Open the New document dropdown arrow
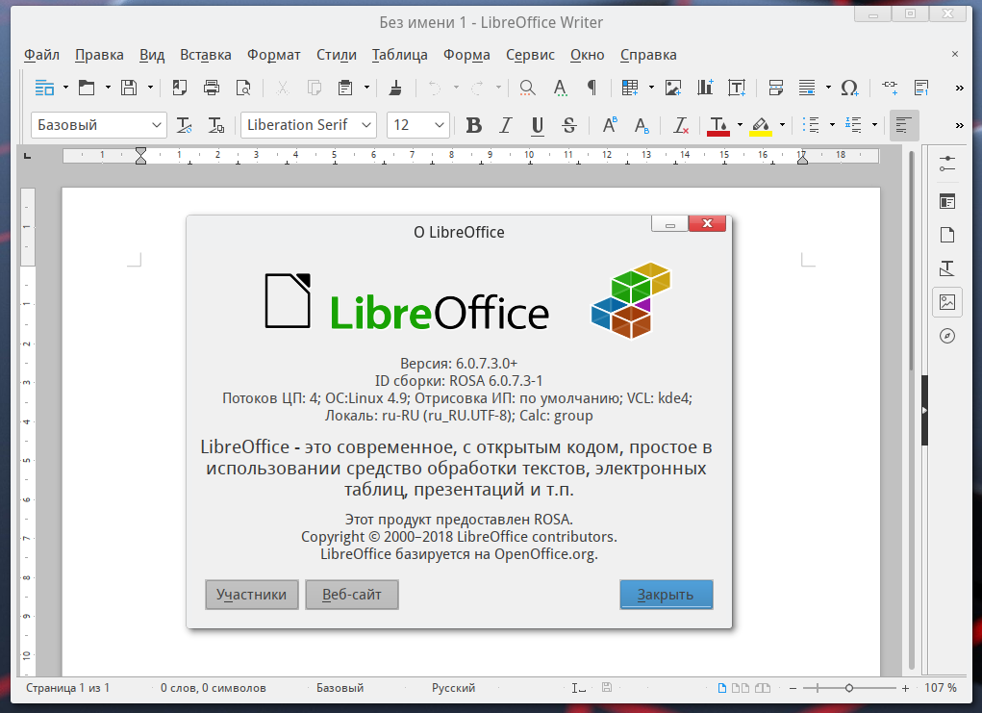The height and width of the screenshot is (713, 982). [x=65, y=88]
